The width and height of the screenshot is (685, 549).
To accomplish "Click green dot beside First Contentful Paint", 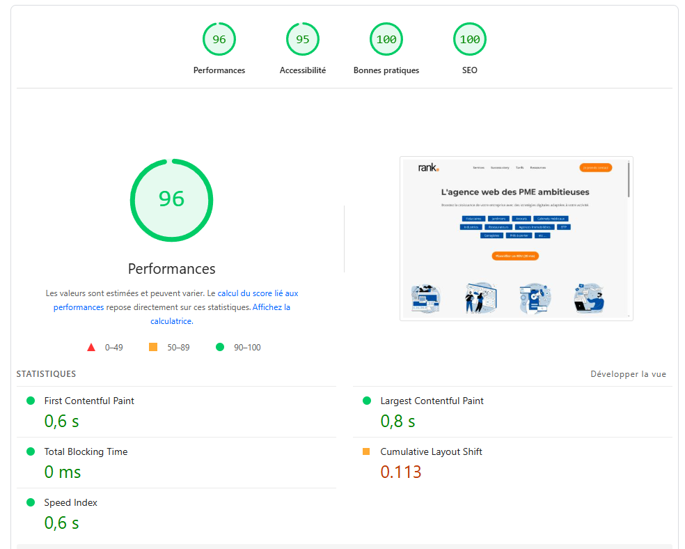I will (x=31, y=401).
